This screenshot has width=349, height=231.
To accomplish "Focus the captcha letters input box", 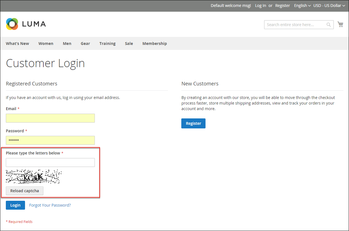I will pyautogui.click(x=50, y=162).
